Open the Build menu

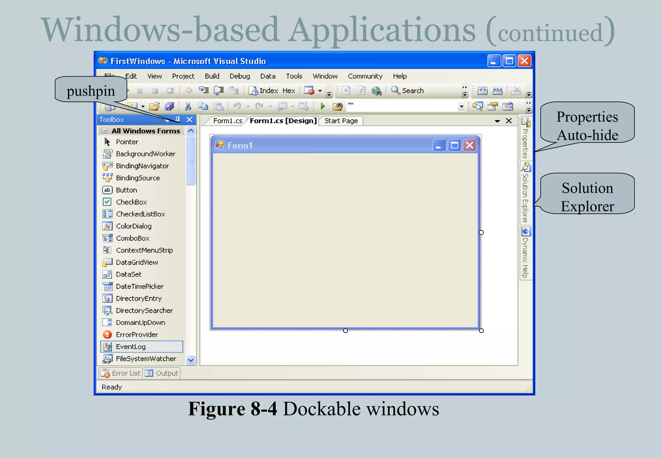pos(212,76)
